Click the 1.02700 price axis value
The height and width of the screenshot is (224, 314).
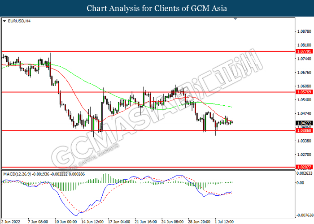304,155
